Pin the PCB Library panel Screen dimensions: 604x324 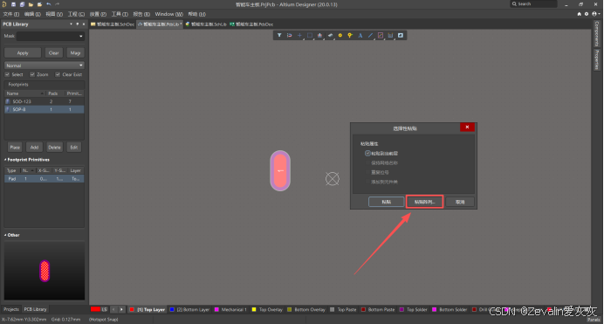78,24
